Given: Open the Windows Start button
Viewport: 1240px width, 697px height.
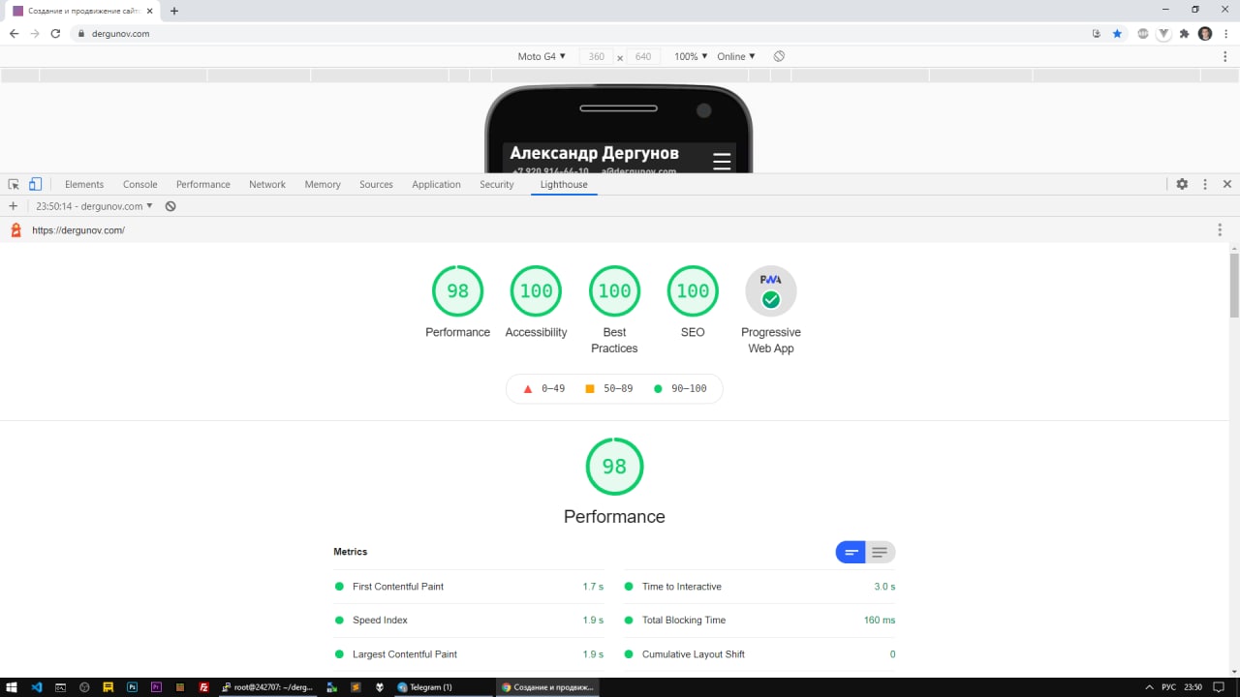Looking at the screenshot, I should coord(13,687).
